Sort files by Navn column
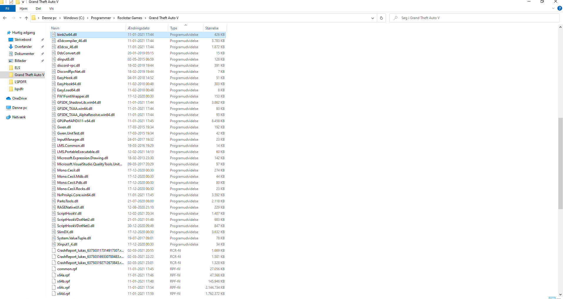Screen dimensions: 563x299 pos(88,28)
